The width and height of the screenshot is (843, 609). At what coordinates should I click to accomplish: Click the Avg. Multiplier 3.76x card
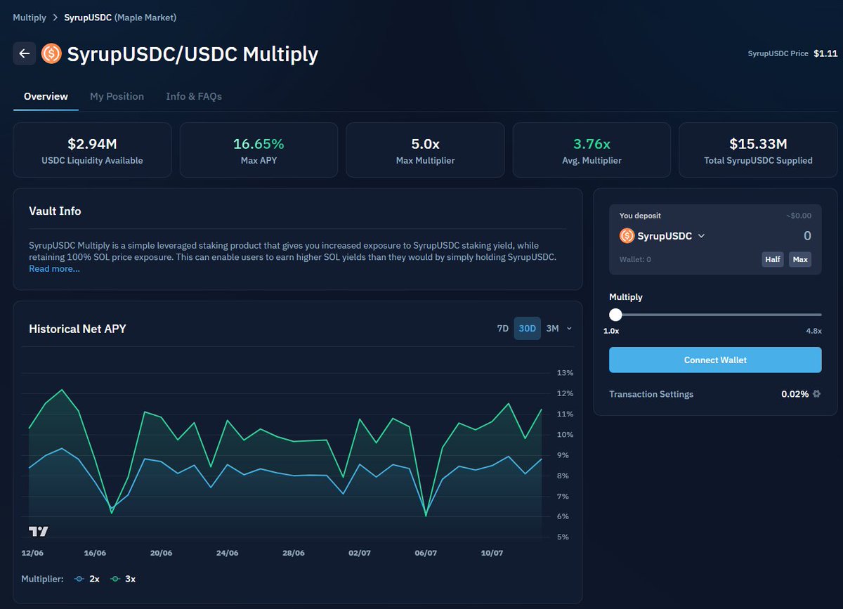pyautogui.click(x=592, y=150)
